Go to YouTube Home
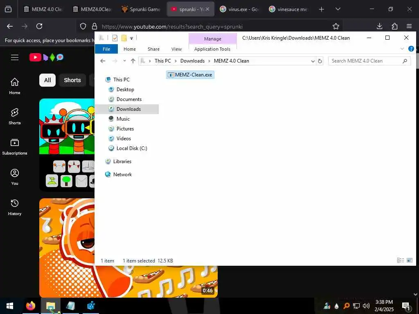This screenshot has width=419, height=314. pyautogui.click(x=15, y=86)
